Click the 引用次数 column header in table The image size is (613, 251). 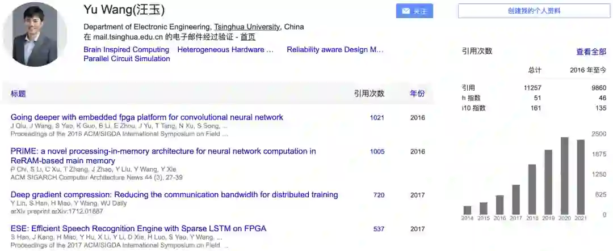coord(369,93)
